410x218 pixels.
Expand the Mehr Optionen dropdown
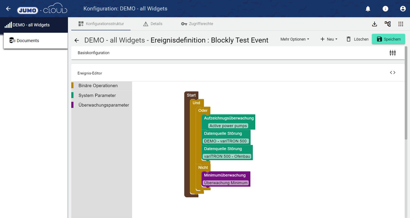click(x=295, y=39)
